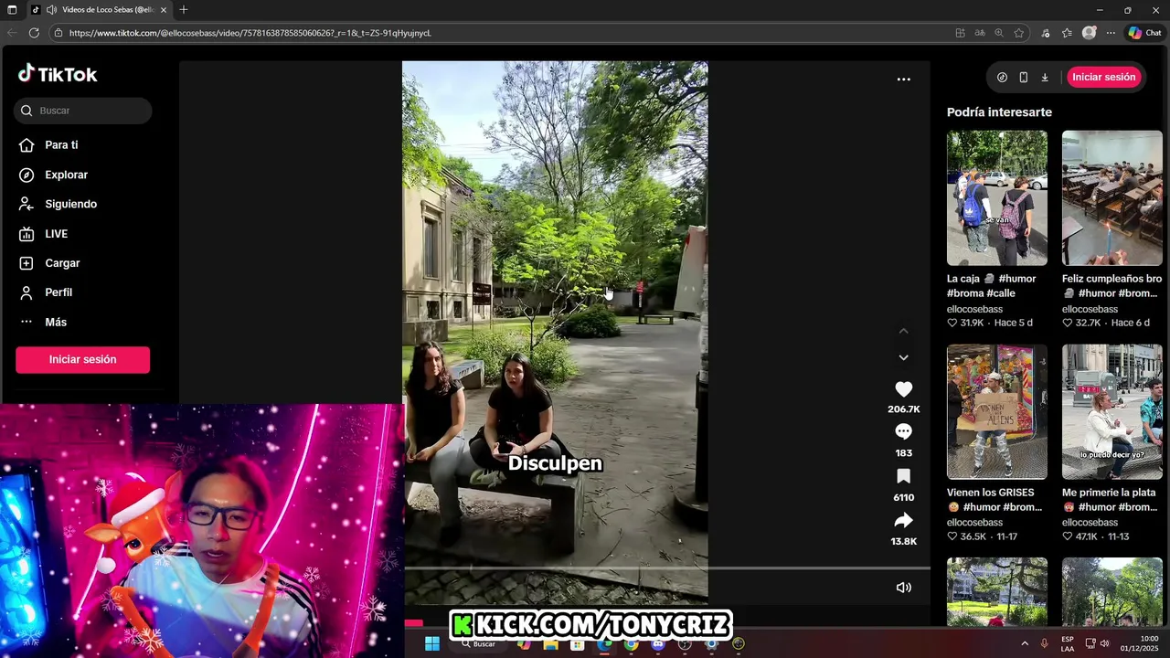1170x658 pixels.
Task: Open Windows Start menu
Action: 432,643
